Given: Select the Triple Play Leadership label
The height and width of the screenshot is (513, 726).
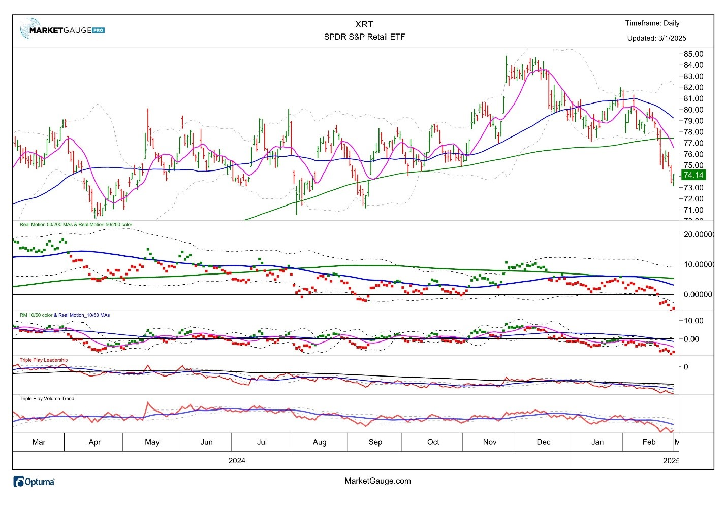Looking at the screenshot, I should (x=44, y=360).
